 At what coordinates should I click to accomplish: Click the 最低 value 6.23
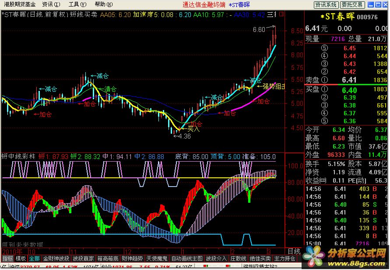tap(339, 146)
